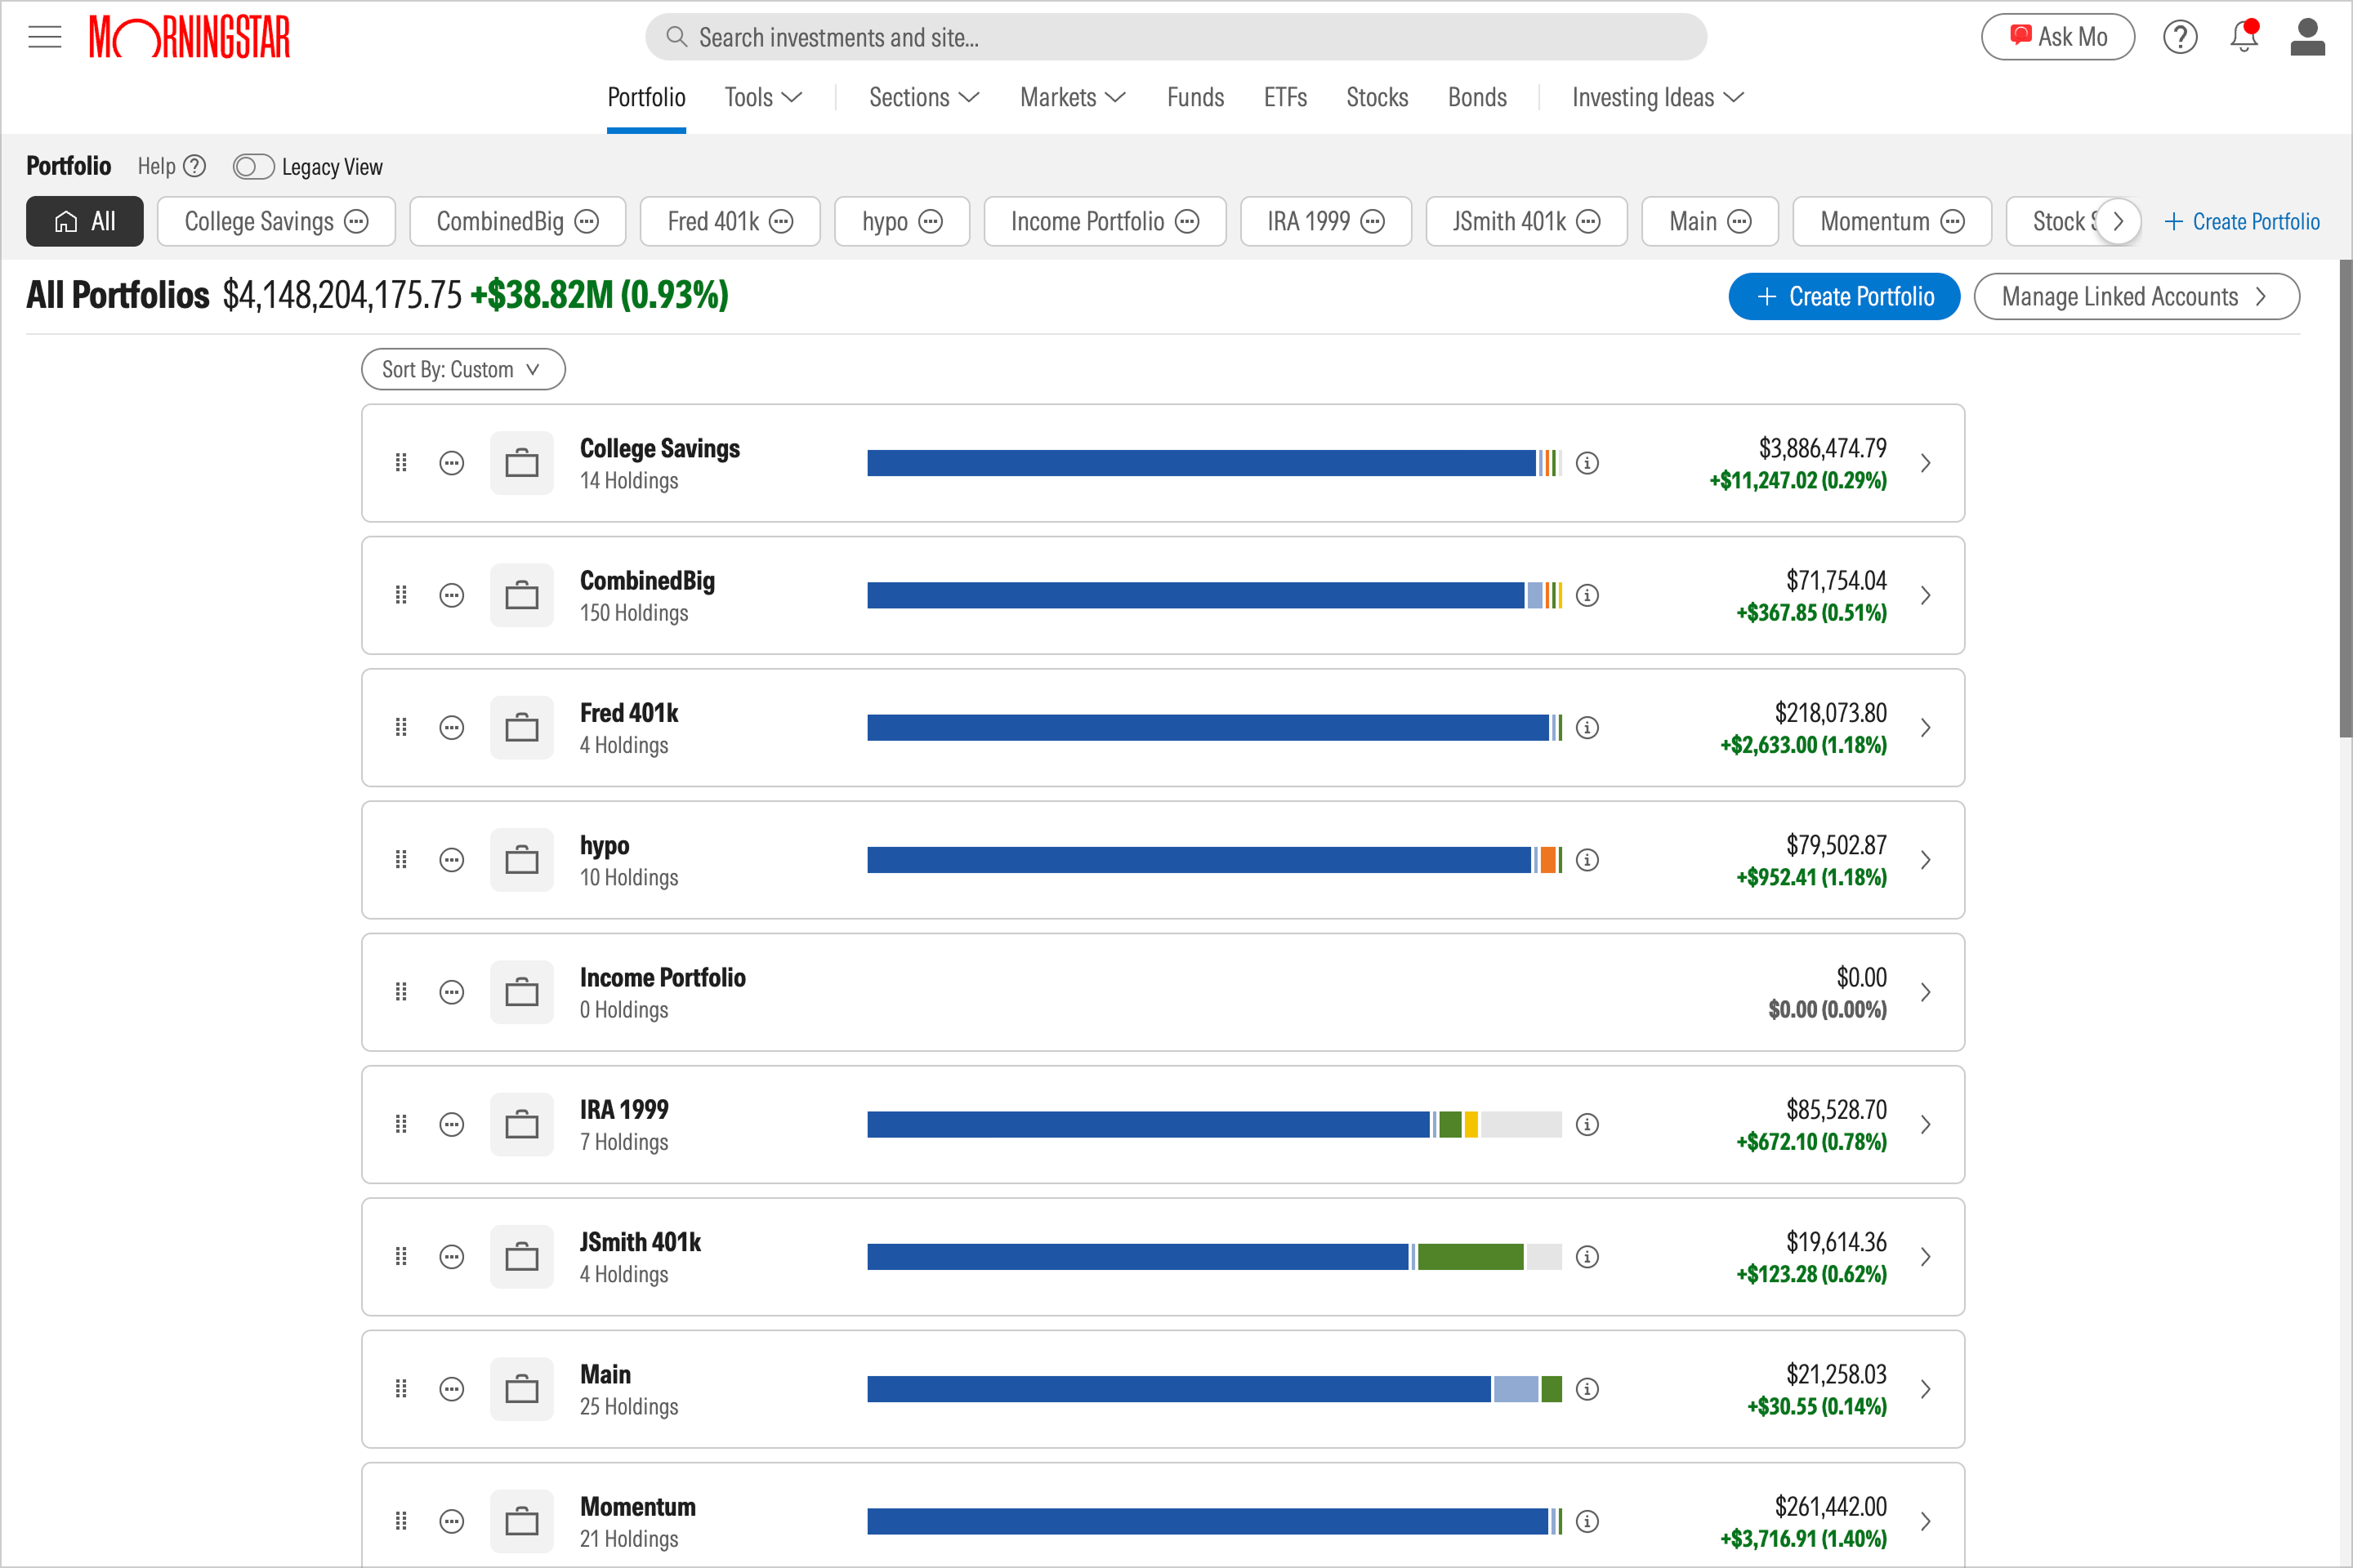
Task: Open the hamburger navigation menu
Action: [x=45, y=37]
